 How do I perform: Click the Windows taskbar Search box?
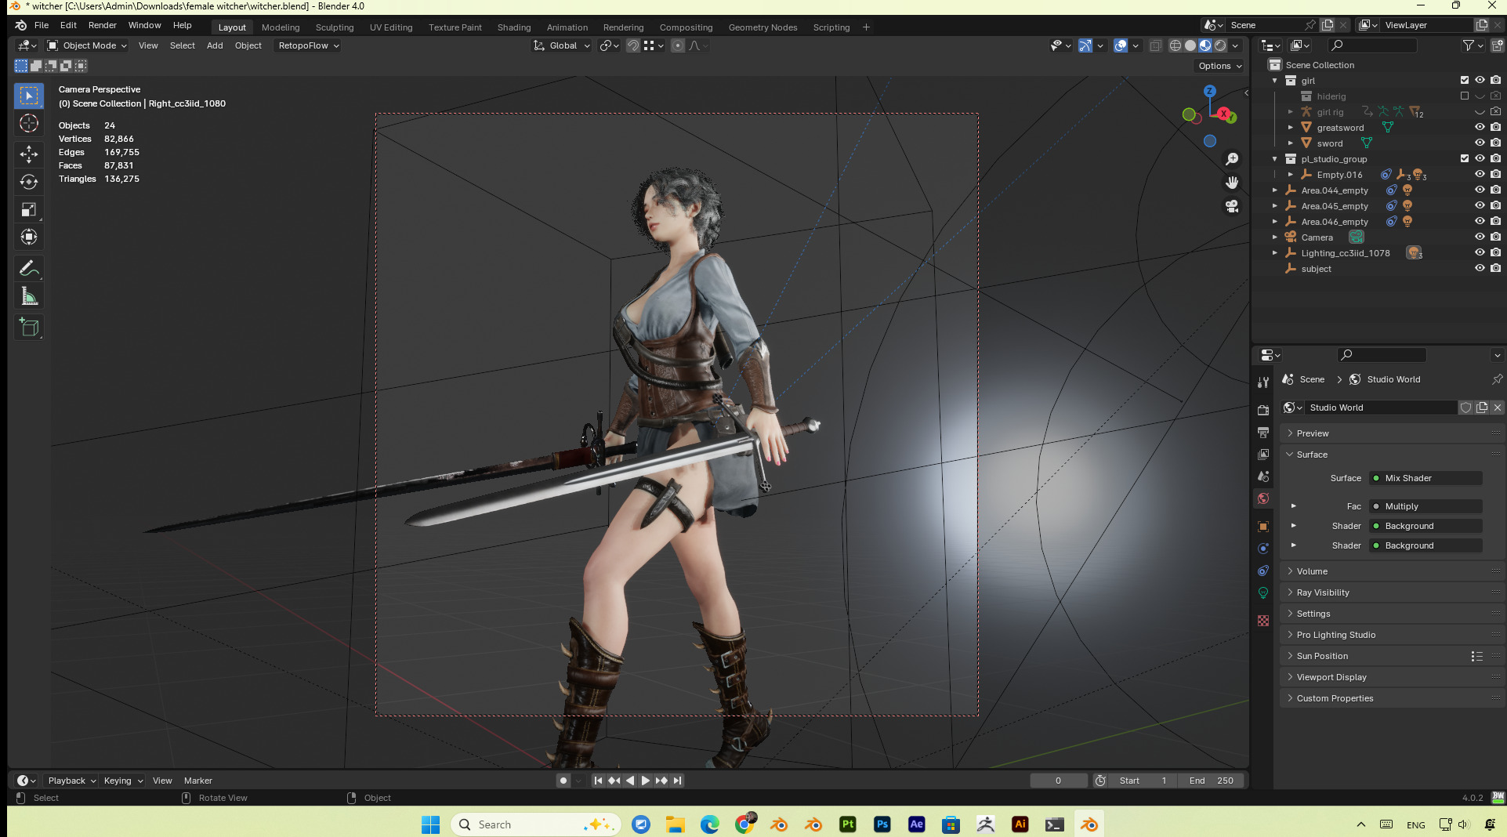(536, 824)
